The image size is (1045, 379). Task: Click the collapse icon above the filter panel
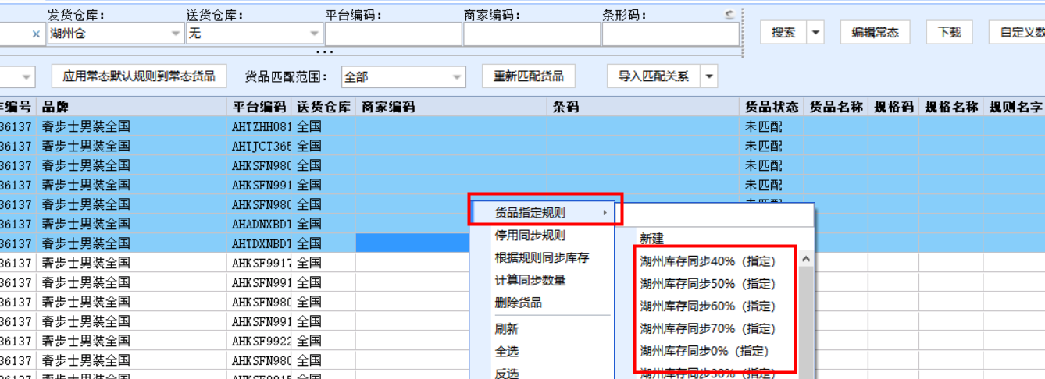pos(729,15)
